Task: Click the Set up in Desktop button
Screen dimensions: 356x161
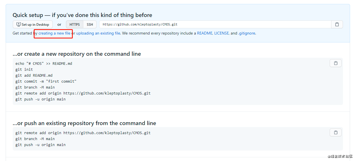Action: click(x=33, y=24)
